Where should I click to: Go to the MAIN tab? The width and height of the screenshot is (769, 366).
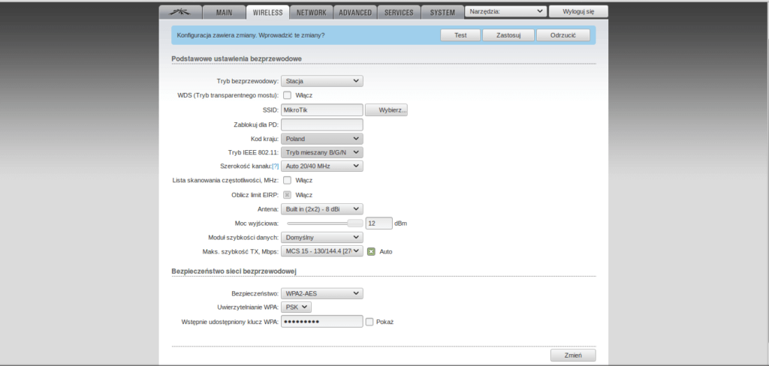tap(225, 13)
